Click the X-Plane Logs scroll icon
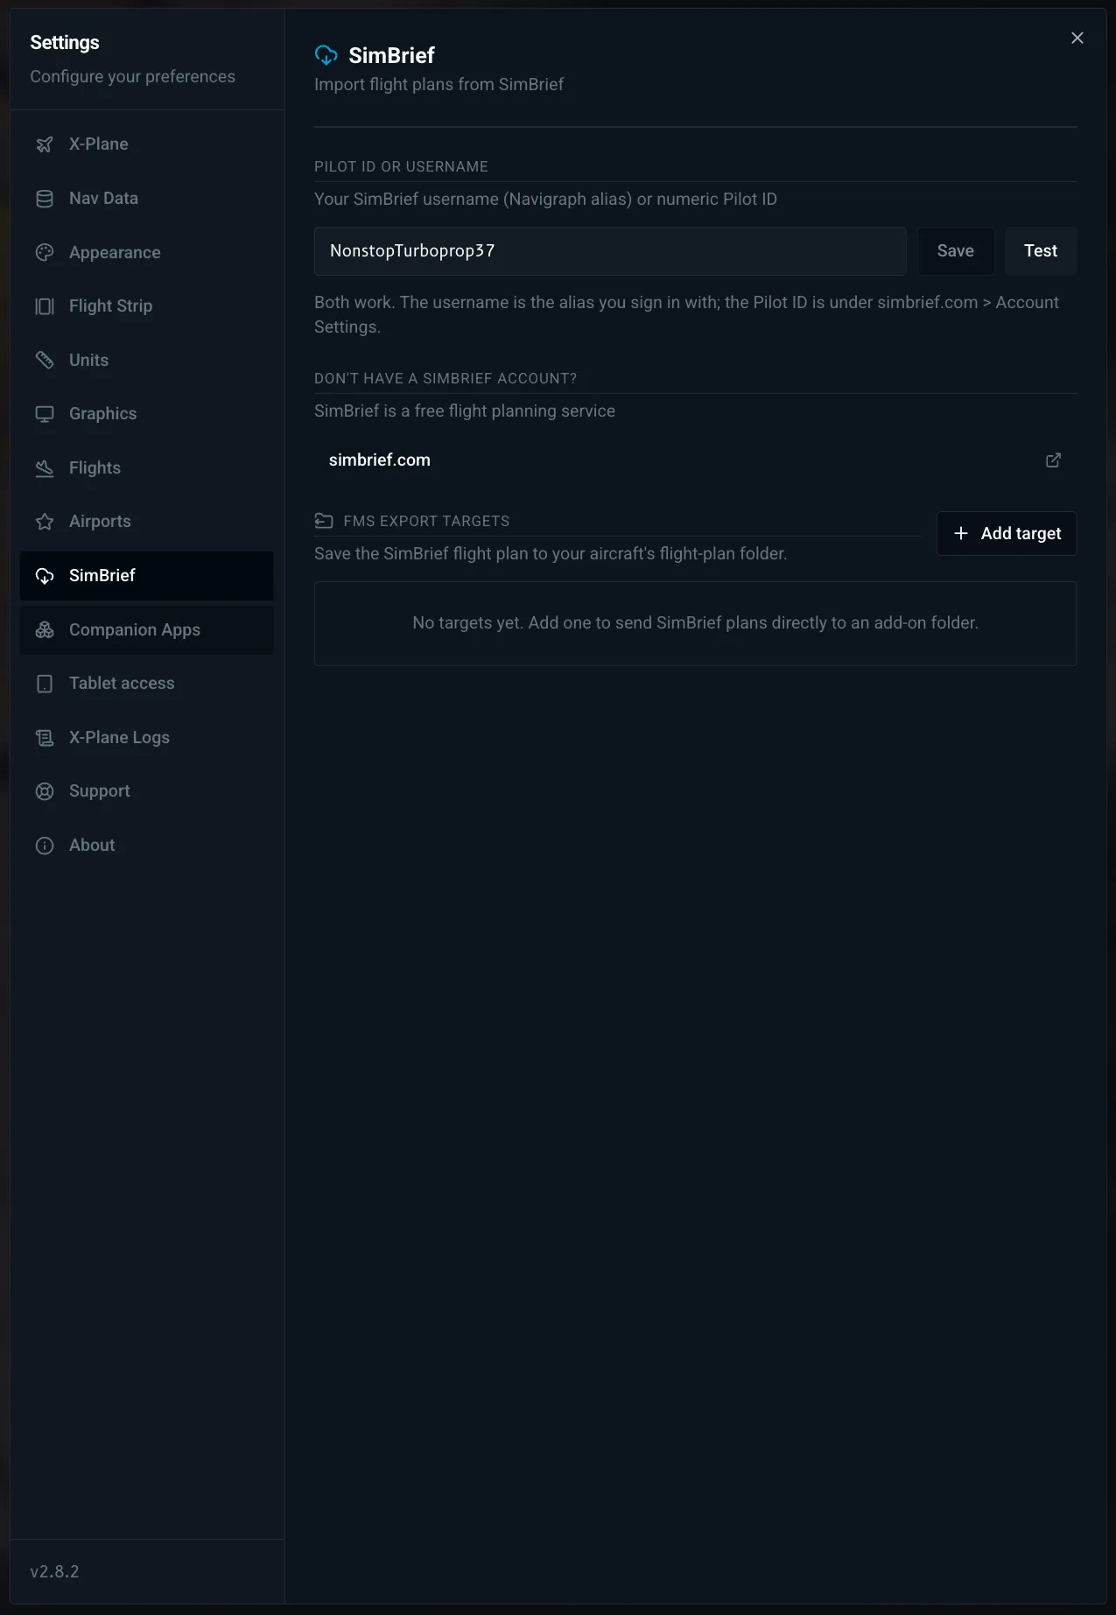The width and height of the screenshot is (1116, 1615). [x=45, y=738]
